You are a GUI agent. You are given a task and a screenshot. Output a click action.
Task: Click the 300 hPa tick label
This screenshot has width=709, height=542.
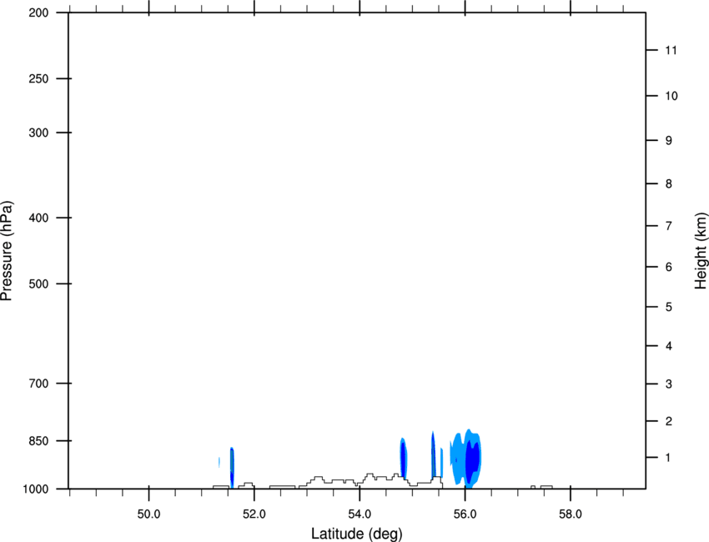tap(38, 133)
